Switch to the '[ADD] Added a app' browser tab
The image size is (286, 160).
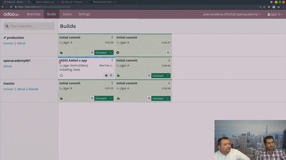pos(45,2)
